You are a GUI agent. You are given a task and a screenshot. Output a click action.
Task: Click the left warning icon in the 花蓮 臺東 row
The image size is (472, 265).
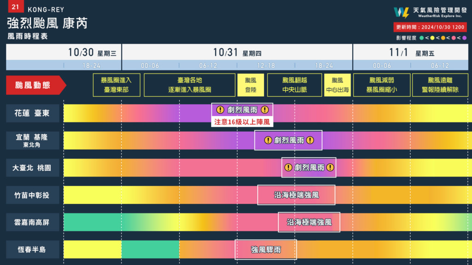pyautogui.click(x=220, y=109)
